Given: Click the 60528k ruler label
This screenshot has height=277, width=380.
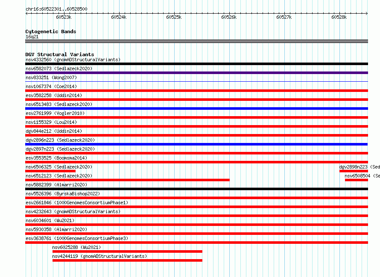Looking at the screenshot, I should pos(339,17).
